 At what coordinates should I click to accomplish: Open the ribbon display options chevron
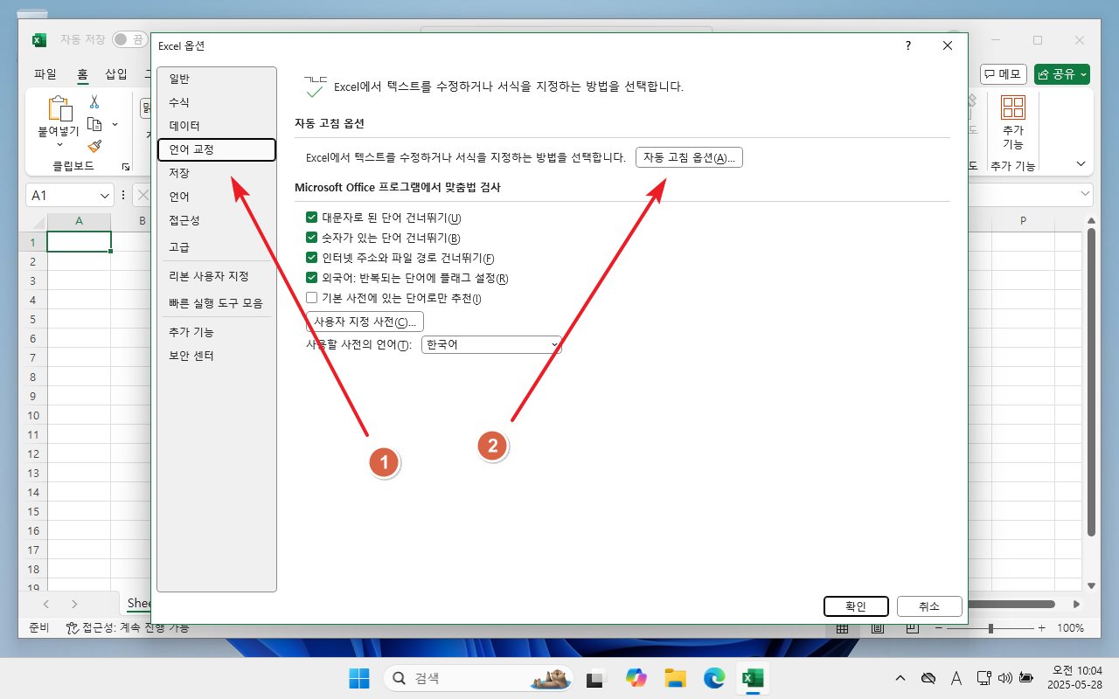pos(1081,164)
